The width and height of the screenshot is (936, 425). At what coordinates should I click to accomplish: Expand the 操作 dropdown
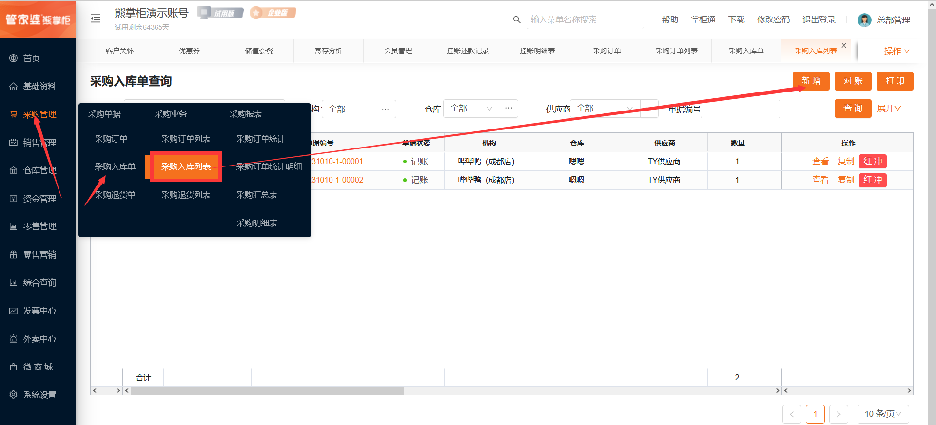pyautogui.click(x=897, y=51)
